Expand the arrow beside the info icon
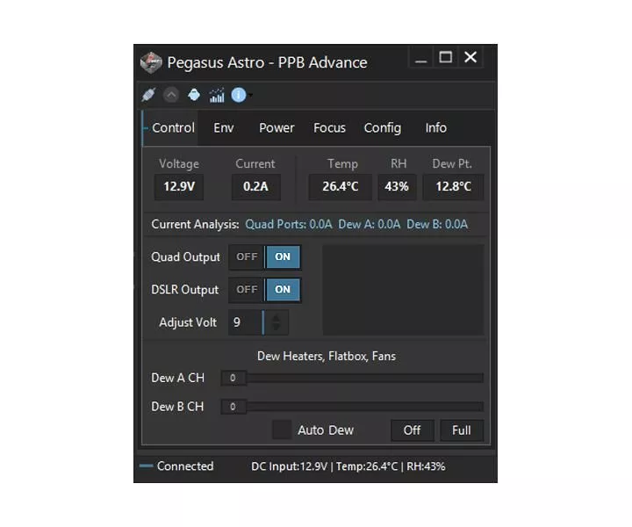632x527 pixels. coord(251,96)
